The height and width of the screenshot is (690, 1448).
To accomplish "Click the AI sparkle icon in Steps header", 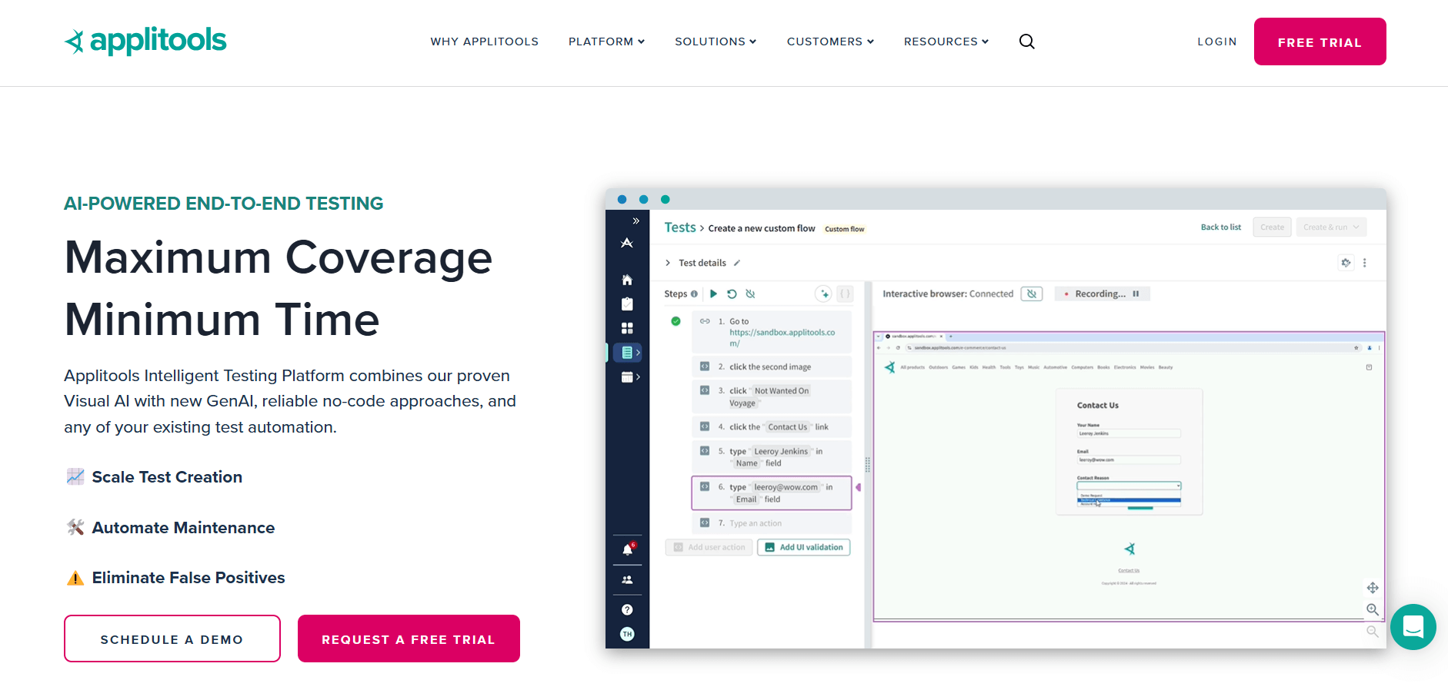I will coord(824,294).
